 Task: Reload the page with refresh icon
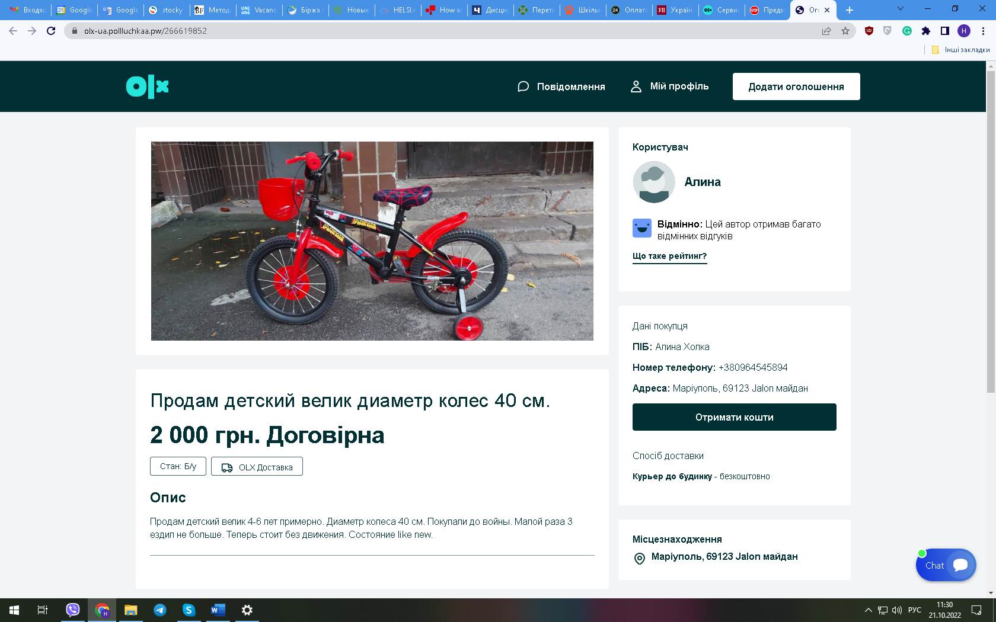[51, 31]
